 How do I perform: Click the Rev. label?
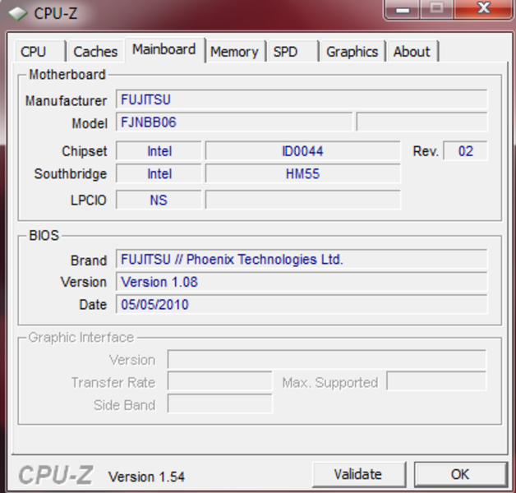pos(426,151)
